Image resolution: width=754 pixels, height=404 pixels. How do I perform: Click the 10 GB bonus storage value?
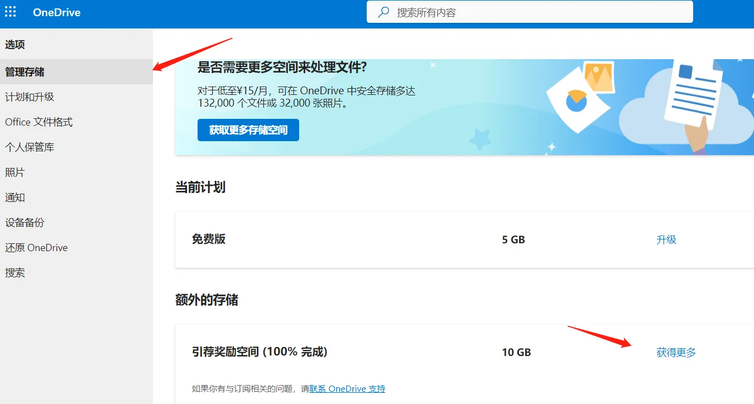coord(516,353)
